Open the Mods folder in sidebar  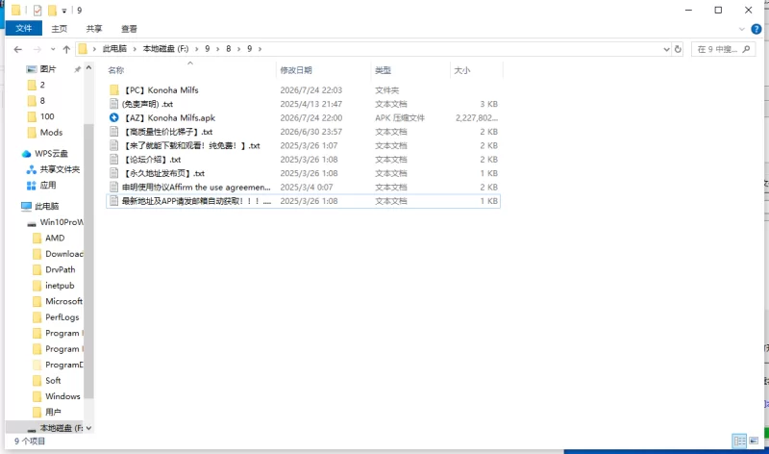(51, 133)
